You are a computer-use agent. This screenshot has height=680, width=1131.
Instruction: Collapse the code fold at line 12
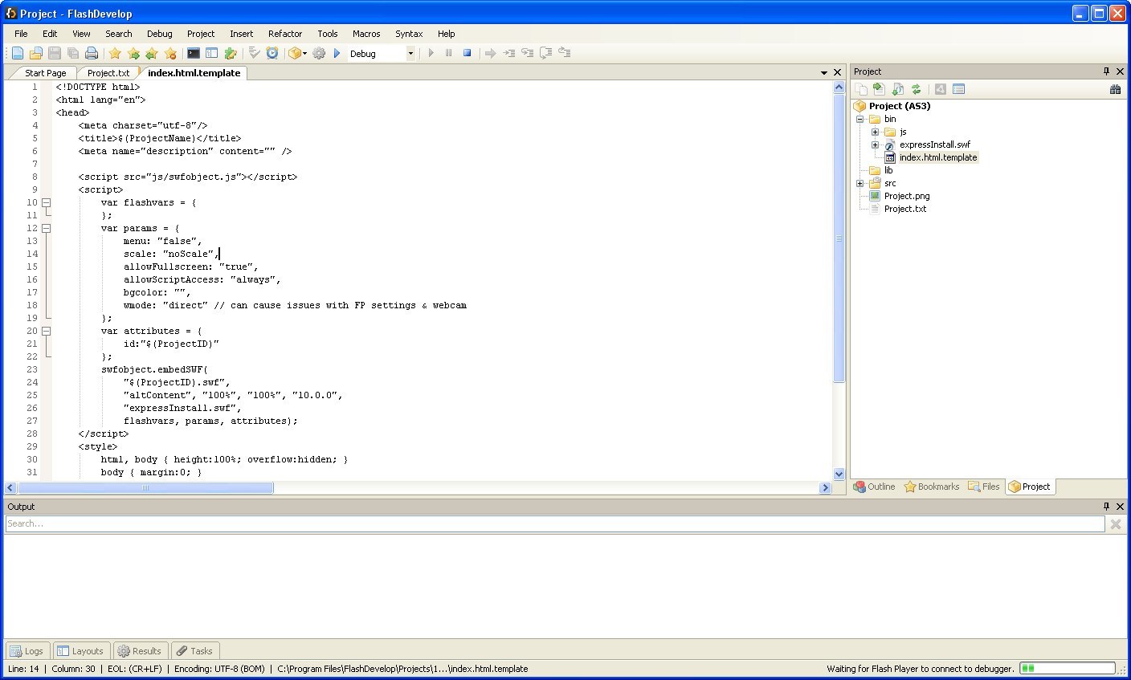tap(47, 228)
